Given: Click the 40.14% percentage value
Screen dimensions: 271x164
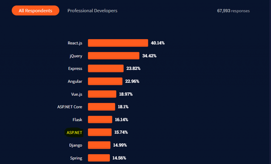Looking at the screenshot, I should (x=158, y=43).
